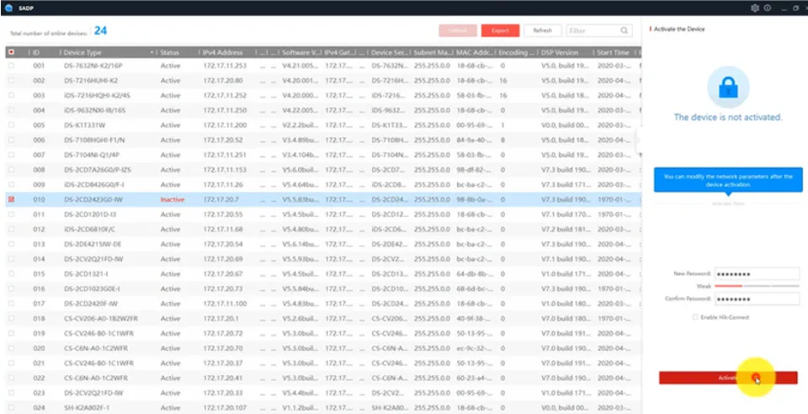Select device iDS-2CD6810F/C

coord(90,229)
